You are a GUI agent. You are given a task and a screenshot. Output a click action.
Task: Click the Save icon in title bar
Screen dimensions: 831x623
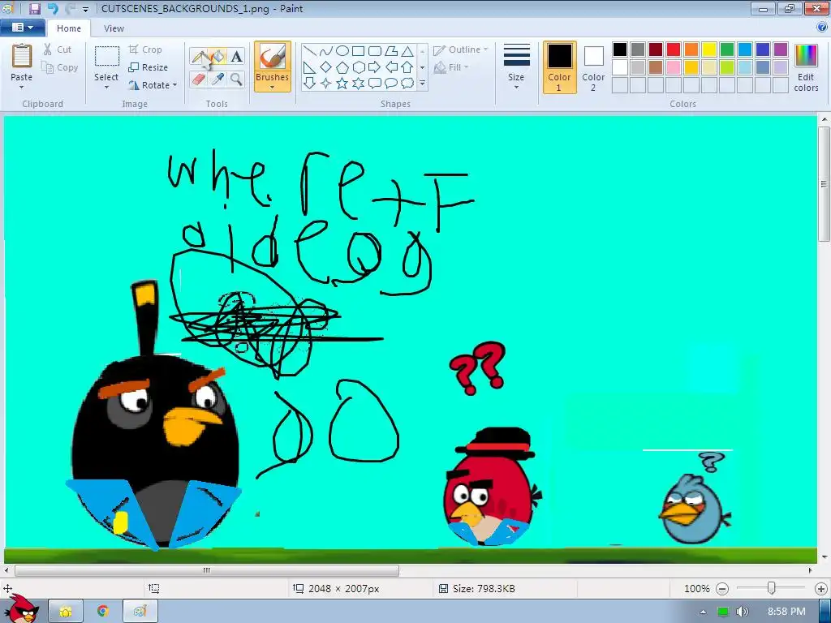tap(34, 8)
